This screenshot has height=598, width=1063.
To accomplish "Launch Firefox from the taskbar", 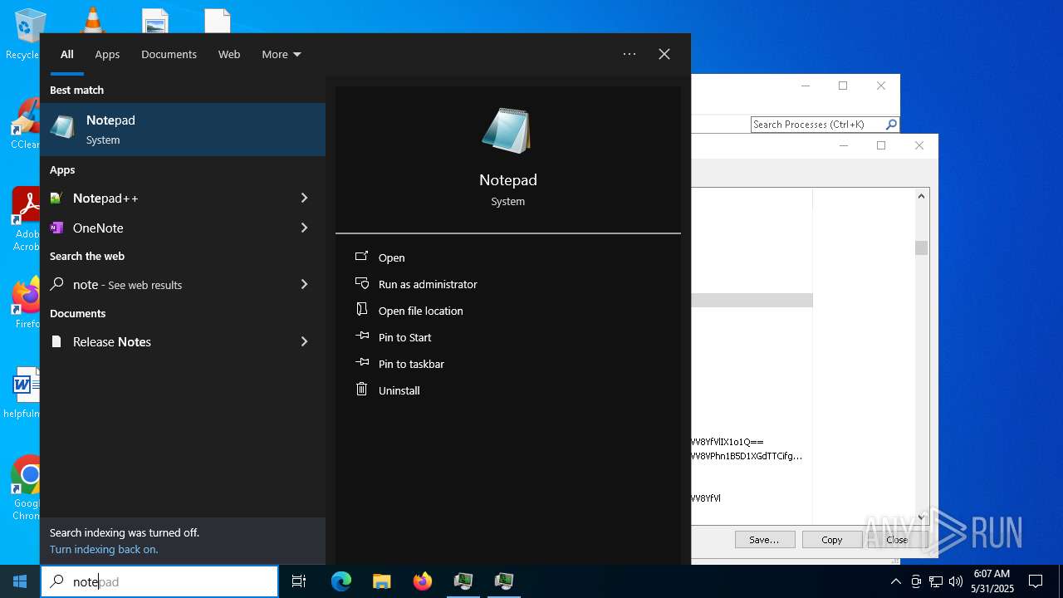I will point(423,581).
